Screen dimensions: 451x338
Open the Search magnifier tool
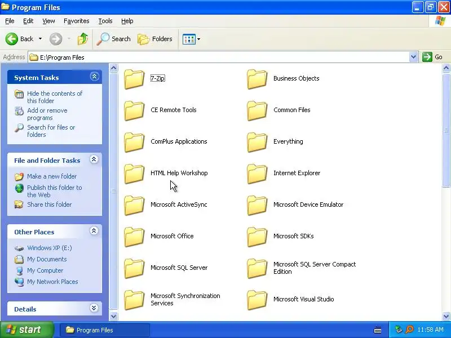tap(114, 39)
